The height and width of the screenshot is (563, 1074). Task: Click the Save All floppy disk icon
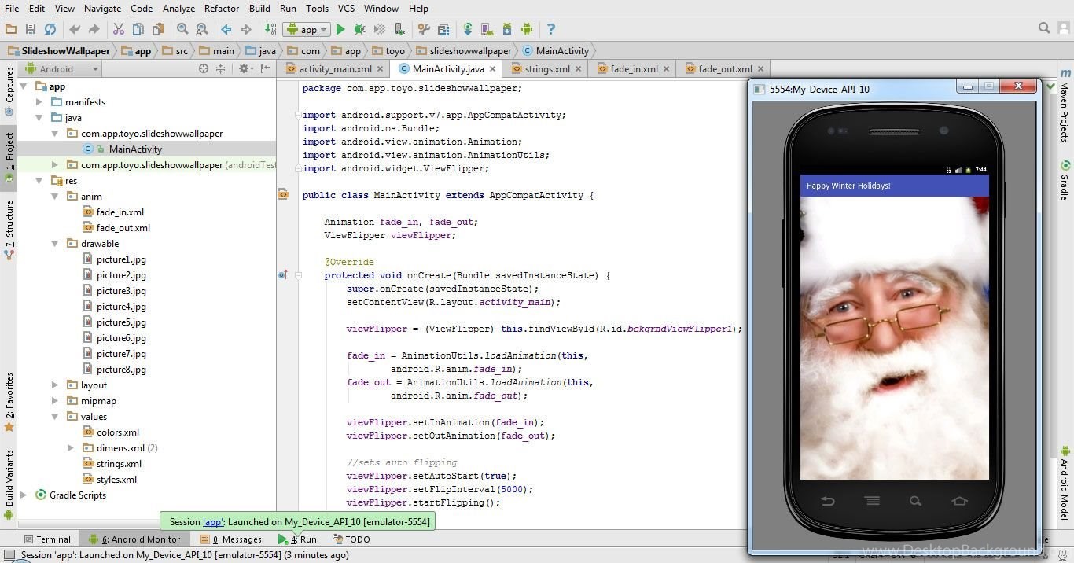click(x=31, y=29)
